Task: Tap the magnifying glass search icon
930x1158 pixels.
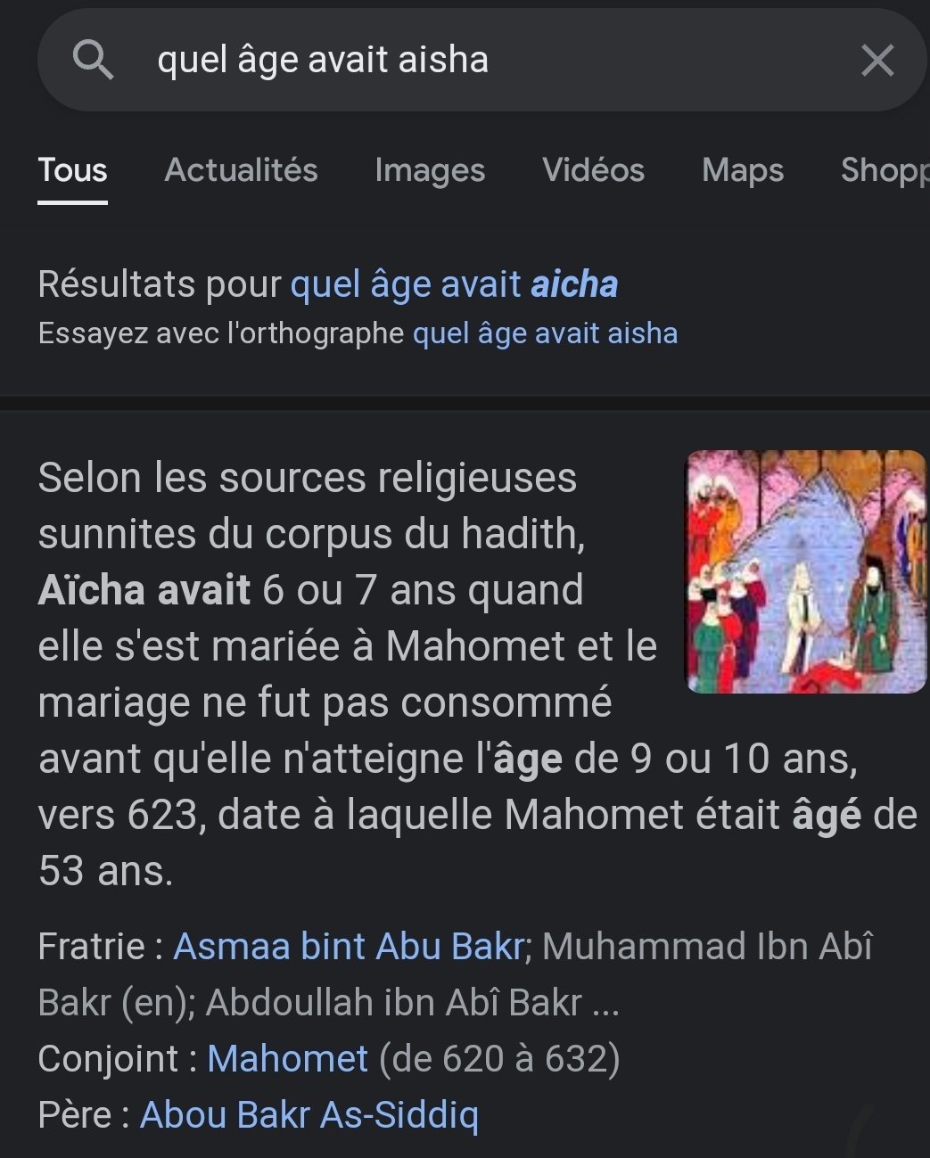Action: tap(93, 61)
